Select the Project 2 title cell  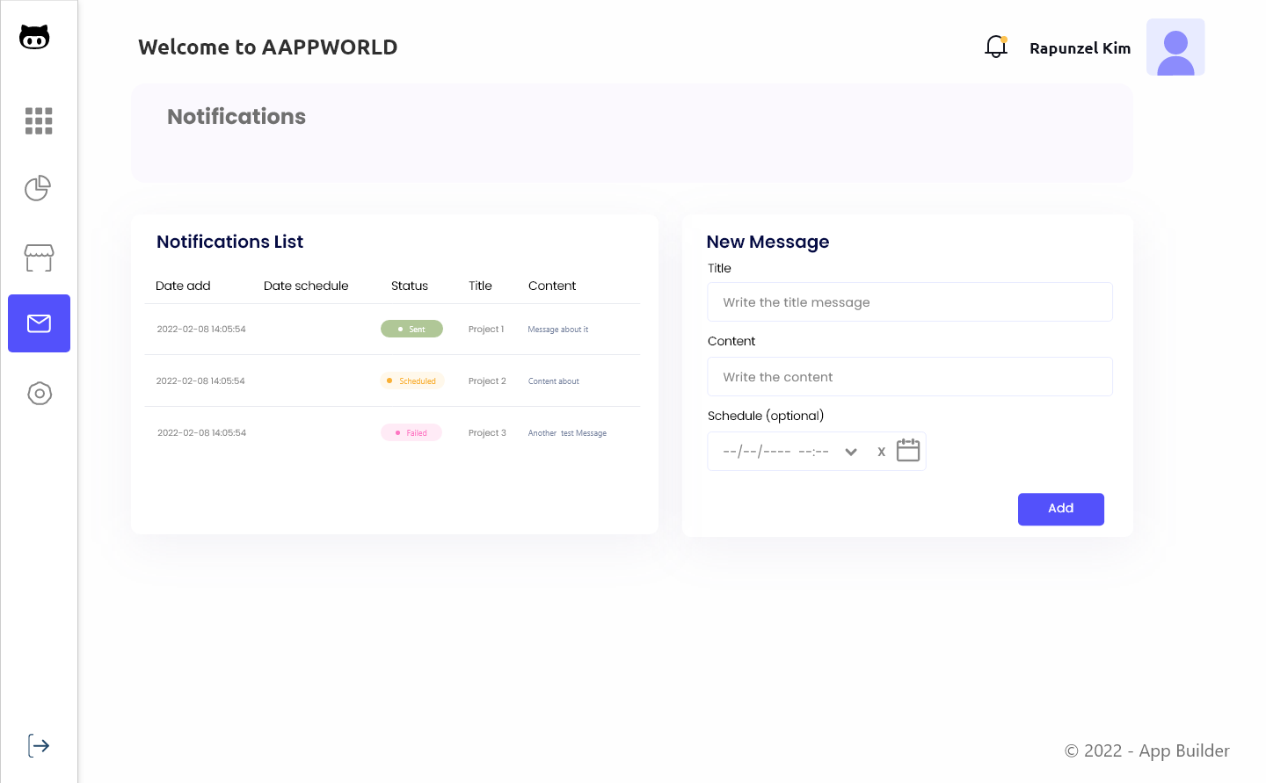pos(487,381)
